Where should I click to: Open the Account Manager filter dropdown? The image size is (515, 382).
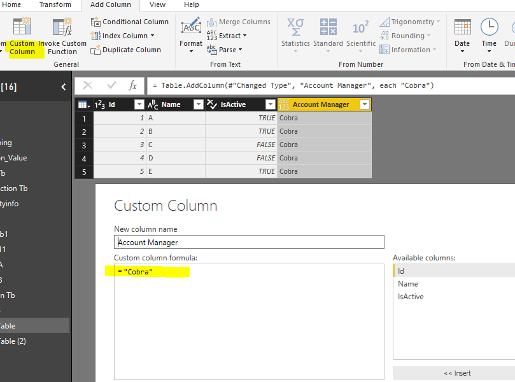click(x=365, y=104)
